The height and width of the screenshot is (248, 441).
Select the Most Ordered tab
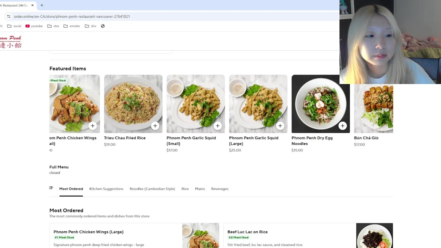point(71,189)
